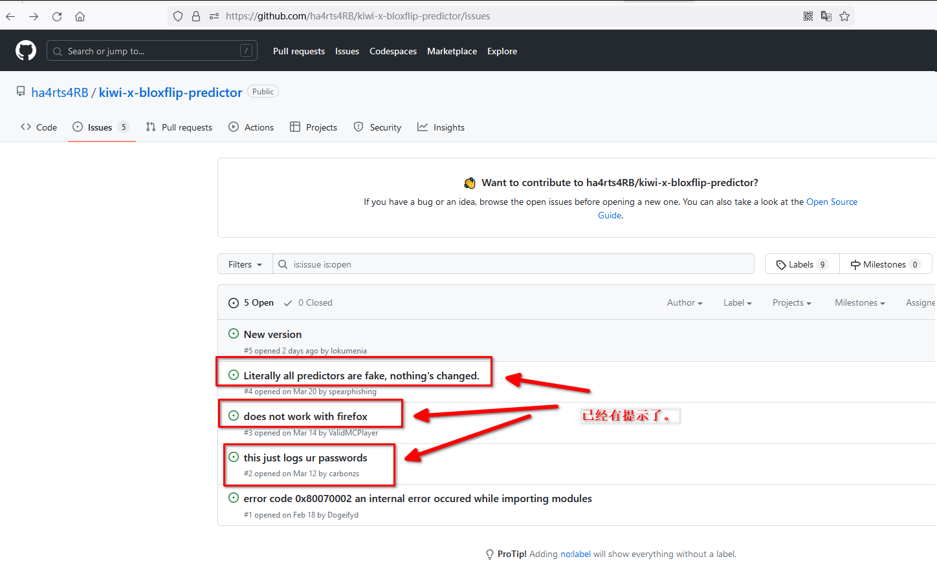This screenshot has height=568, width=937.
Task: Click the Labels button
Action: [802, 264]
